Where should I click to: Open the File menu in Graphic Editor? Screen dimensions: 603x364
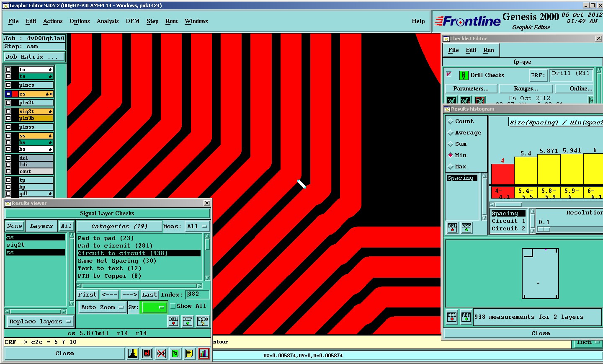(13, 21)
